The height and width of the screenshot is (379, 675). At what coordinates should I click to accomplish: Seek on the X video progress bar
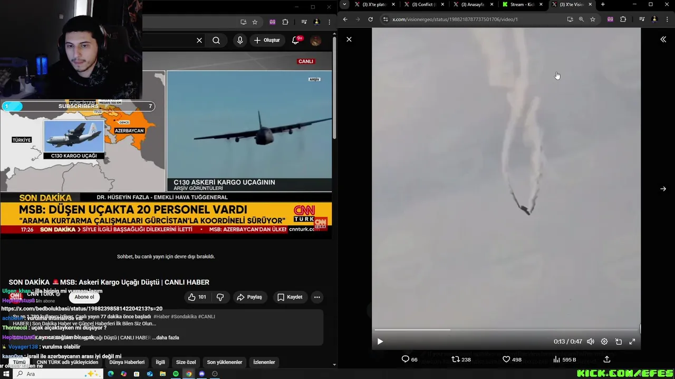[506, 330]
